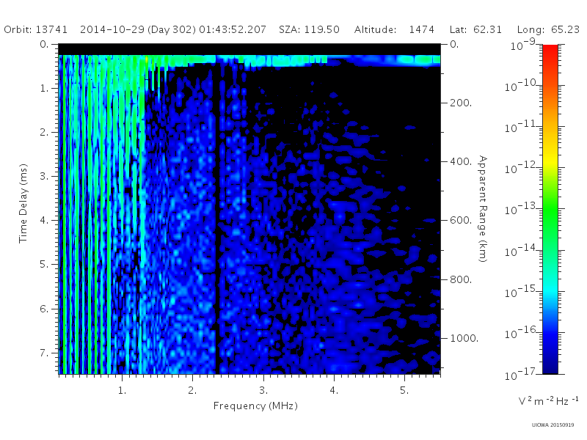
Task: Click the 'Altitude: 1474' readout
Action: coord(394,29)
